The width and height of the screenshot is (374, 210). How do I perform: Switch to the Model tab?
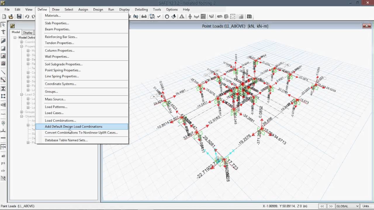click(x=16, y=32)
